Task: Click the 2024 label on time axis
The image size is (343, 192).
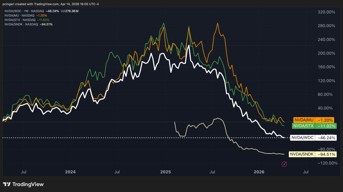Action: point(70,172)
